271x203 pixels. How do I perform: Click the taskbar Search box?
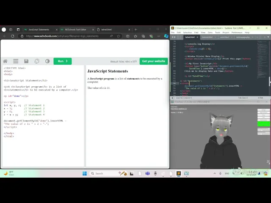[108, 173]
